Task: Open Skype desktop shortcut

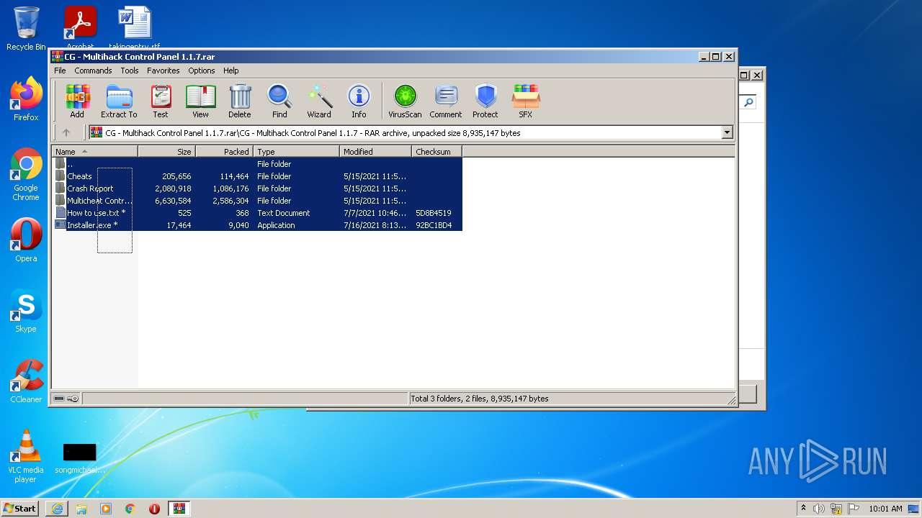Action: (x=26, y=311)
